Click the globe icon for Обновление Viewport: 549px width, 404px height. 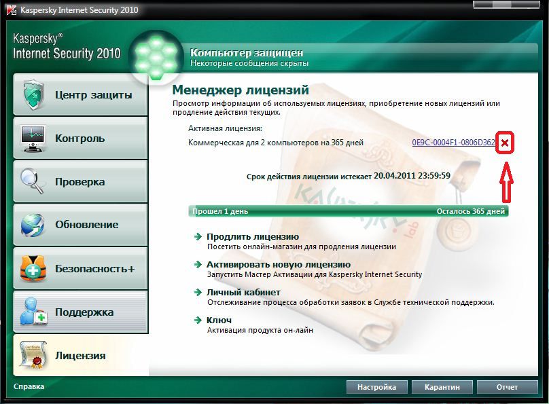click(x=32, y=225)
